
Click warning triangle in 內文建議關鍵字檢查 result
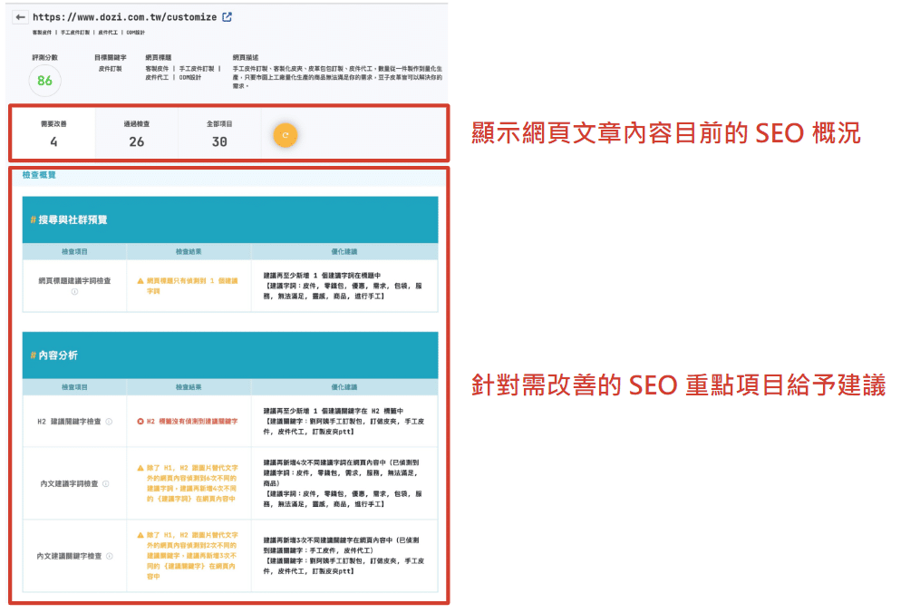click(140, 535)
